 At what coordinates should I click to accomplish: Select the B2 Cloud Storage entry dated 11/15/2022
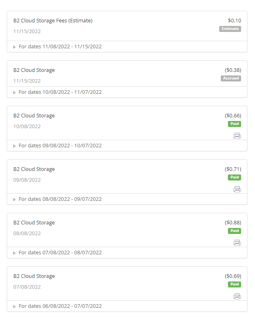[34, 70]
